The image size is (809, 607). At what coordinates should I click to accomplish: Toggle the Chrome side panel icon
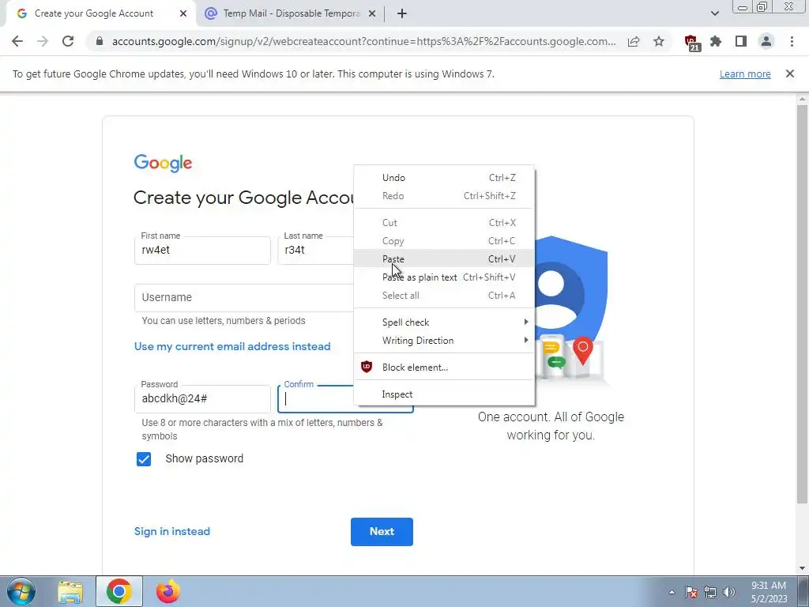point(741,41)
